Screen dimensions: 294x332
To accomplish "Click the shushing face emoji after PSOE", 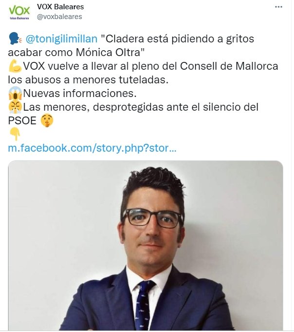I will tap(47, 120).
